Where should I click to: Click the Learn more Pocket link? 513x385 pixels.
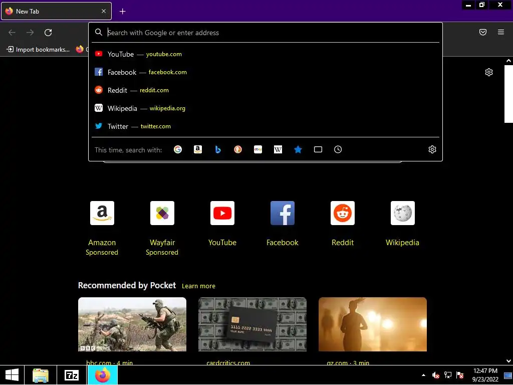tap(198, 286)
